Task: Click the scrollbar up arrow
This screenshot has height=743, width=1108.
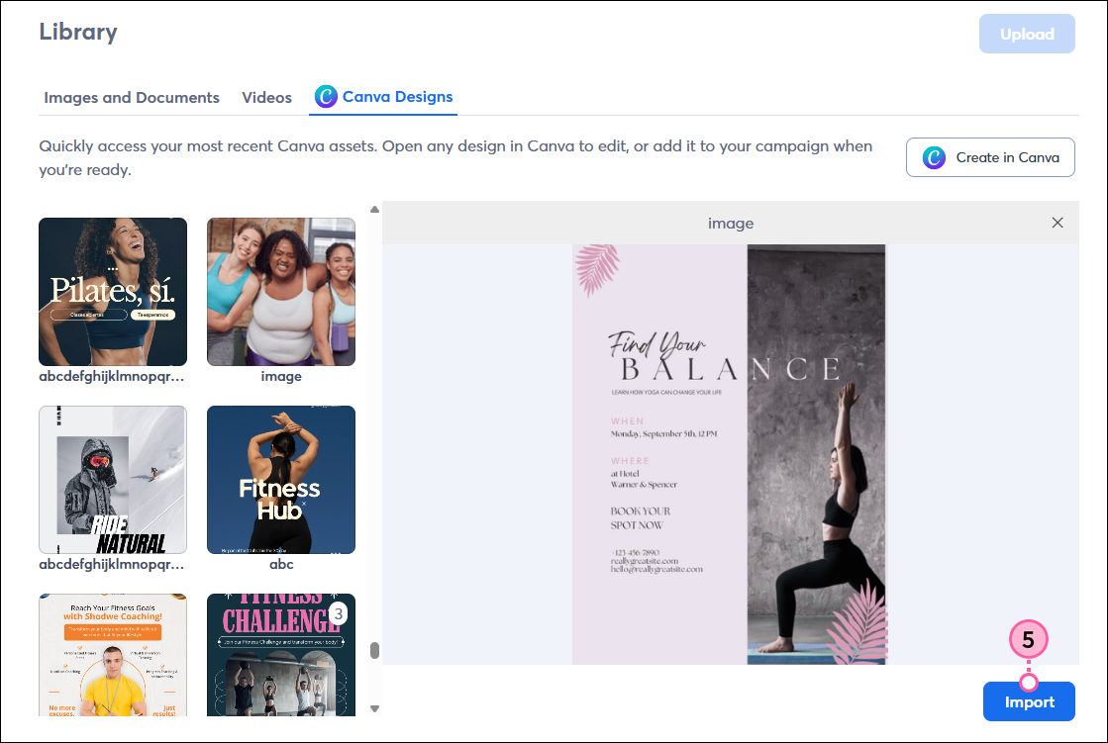Action: (x=375, y=208)
